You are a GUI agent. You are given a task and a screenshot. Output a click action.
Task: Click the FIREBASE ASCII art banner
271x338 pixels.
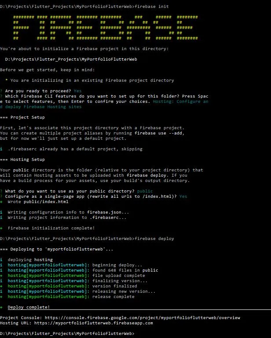tap(105, 28)
